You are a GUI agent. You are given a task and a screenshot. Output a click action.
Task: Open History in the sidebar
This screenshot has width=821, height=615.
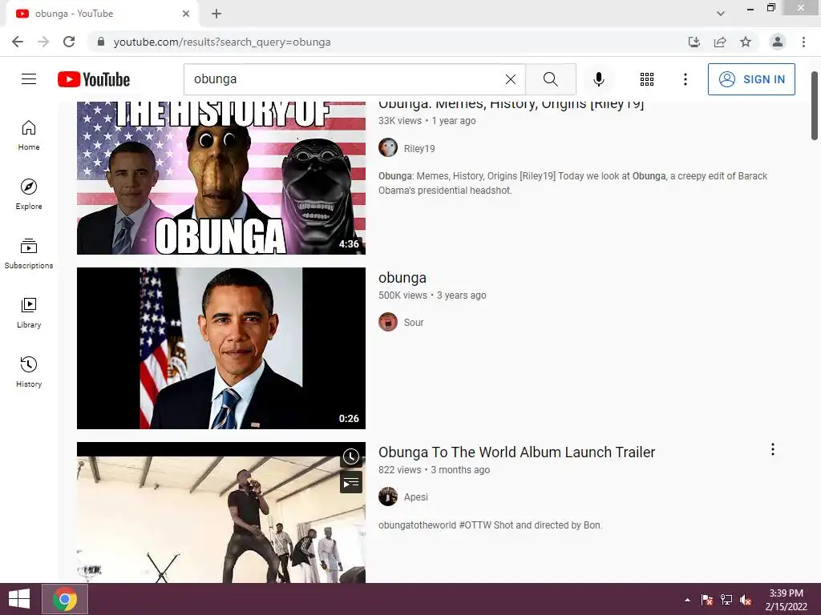pos(29,372)
